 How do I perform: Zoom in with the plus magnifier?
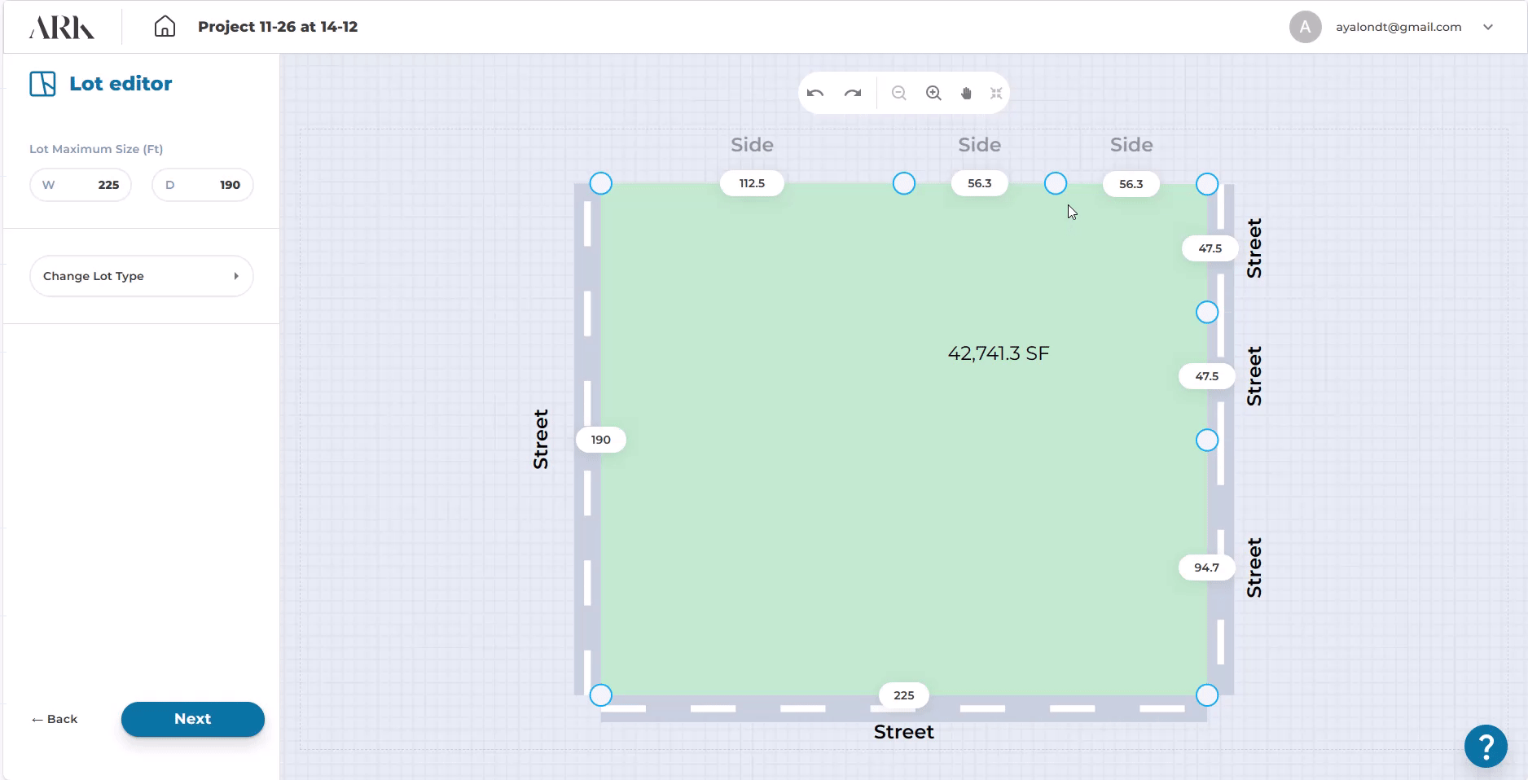point(933,93)
